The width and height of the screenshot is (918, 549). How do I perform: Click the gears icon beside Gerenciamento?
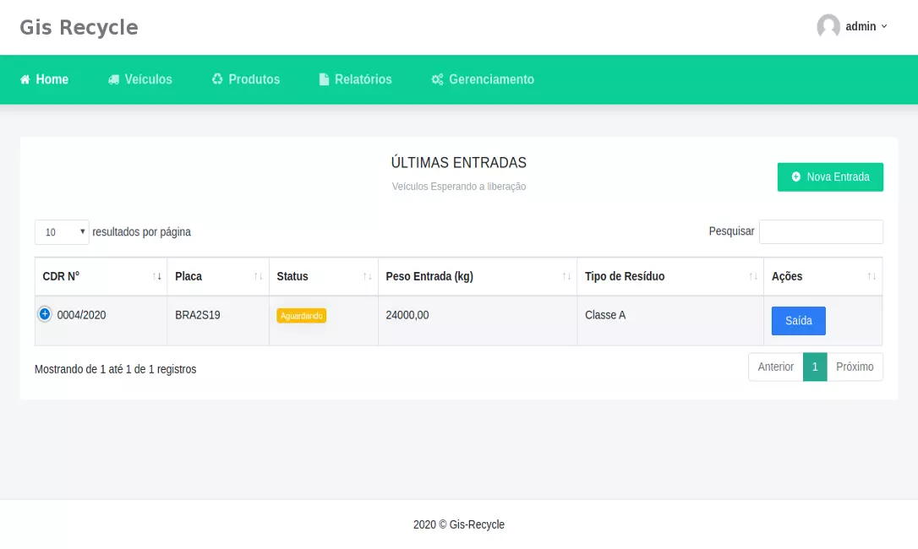click(437, 79)
